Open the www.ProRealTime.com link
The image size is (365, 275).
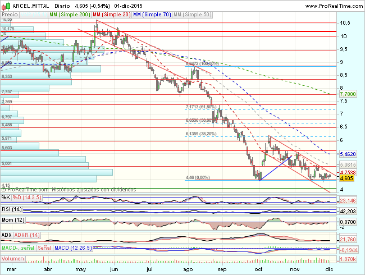(334, 6)
